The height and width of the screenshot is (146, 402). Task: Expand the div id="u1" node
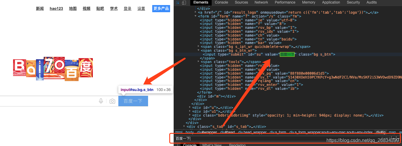[x=190, y=112]
